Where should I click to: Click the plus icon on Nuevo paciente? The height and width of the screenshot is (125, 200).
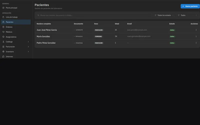tap(183, 6)
